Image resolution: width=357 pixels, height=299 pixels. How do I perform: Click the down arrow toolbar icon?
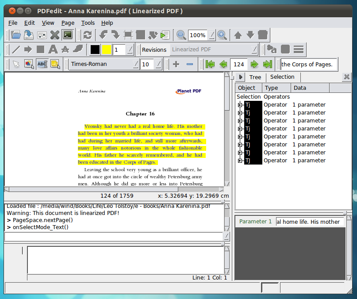coord(250,35)
